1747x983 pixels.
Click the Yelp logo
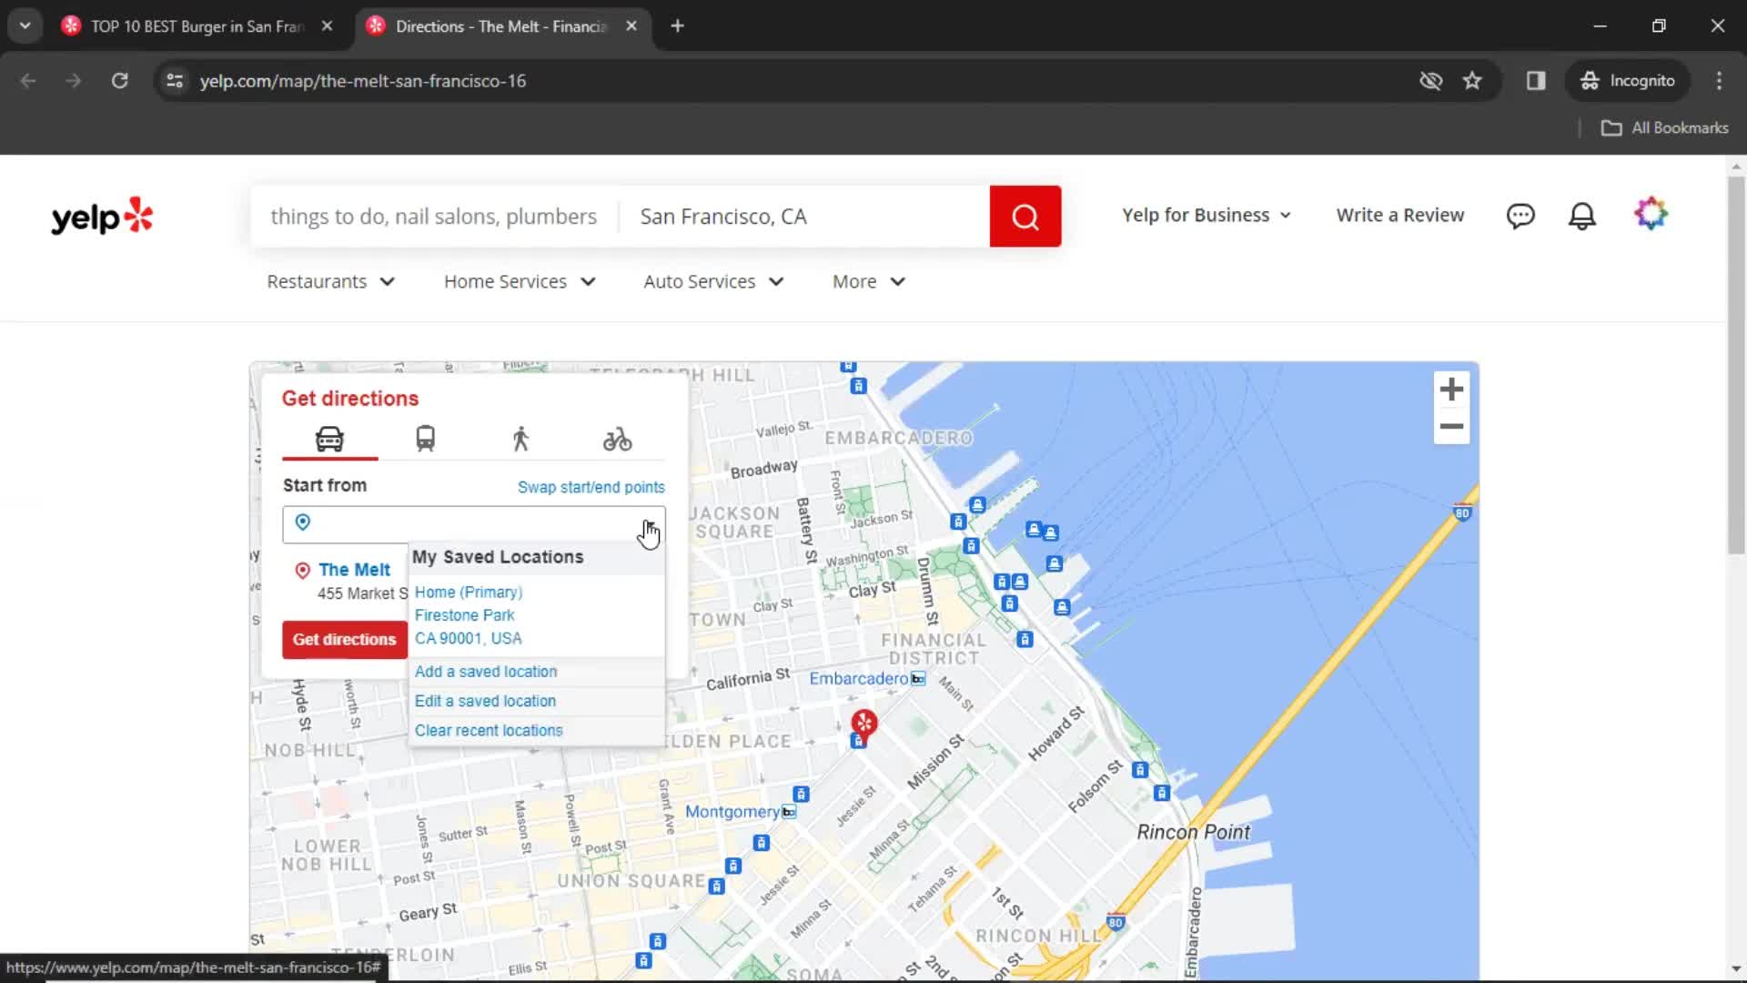point(102,217)
